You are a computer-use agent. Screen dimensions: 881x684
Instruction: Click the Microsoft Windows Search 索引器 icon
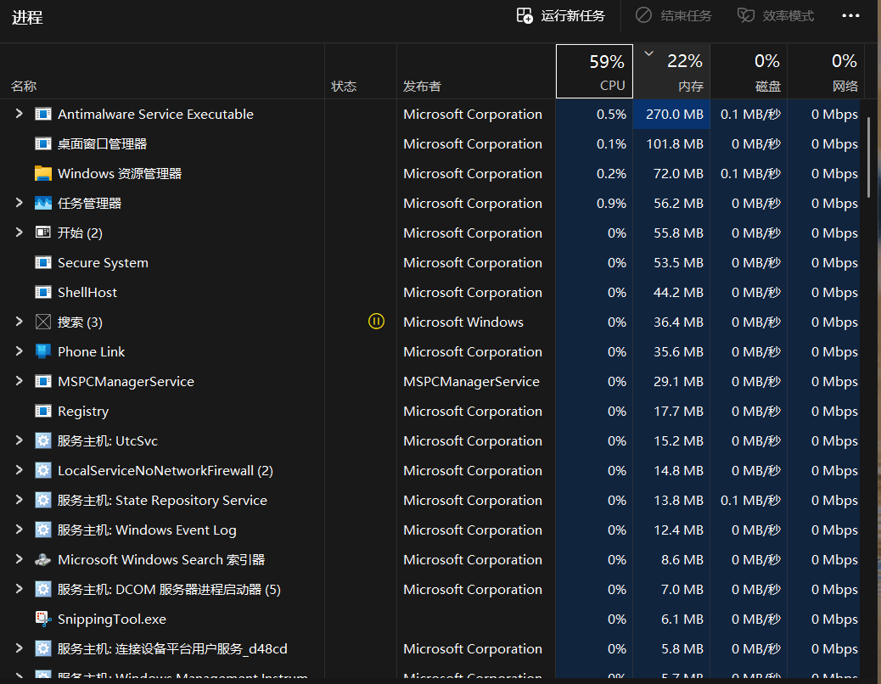point(43,559)
